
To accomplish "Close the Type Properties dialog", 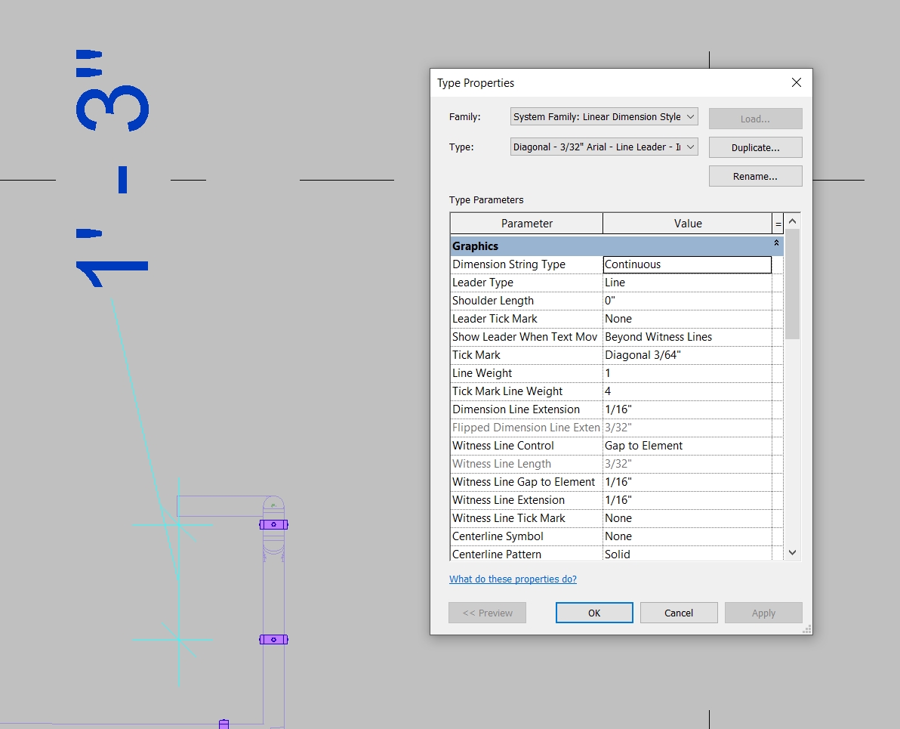I will tap(796, 82).
